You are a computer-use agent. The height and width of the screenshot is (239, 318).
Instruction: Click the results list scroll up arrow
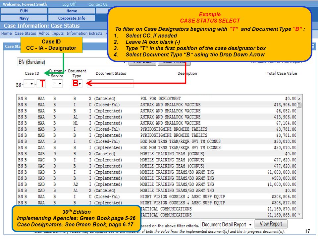point(299,99)
